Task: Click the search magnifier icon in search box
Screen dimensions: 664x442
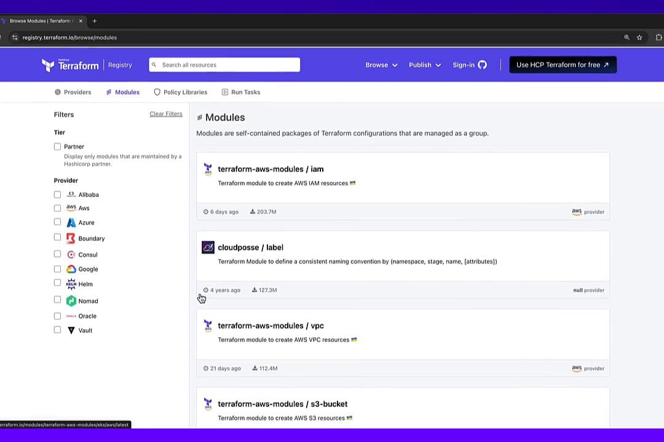Action: pyautogui.click(x=154, y=64)
